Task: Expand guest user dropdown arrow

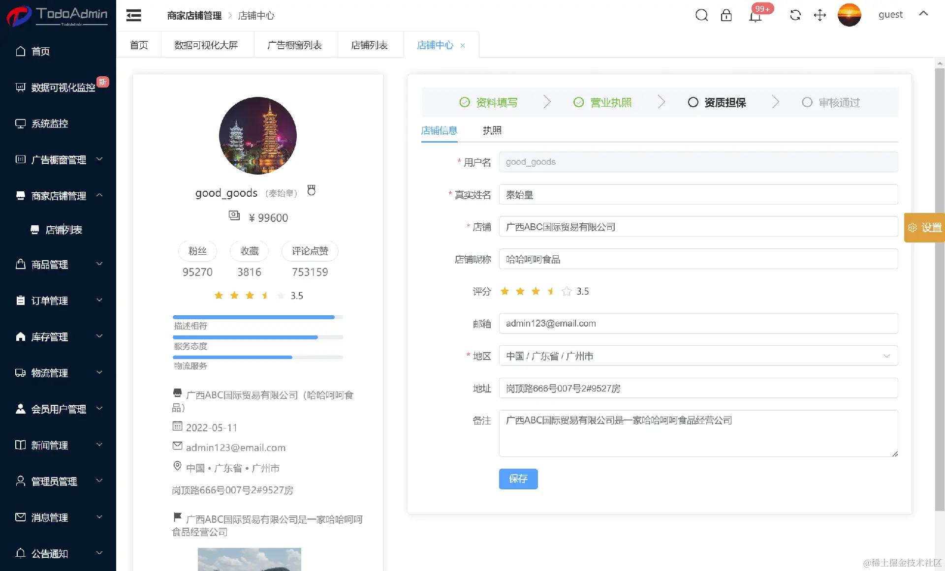Action: click(923, 14)
